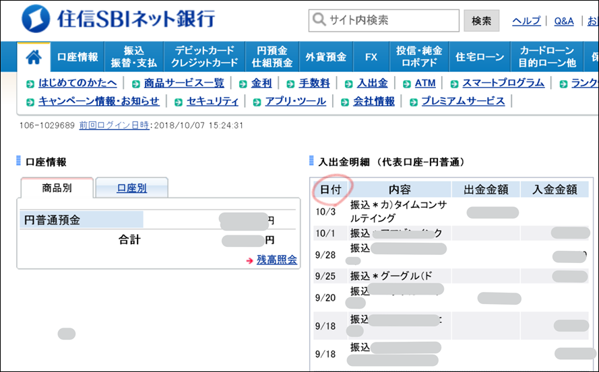Switch to the 口座別 tab
The width and height of the screenshot is (599, 372).
(x=132, y=188)
